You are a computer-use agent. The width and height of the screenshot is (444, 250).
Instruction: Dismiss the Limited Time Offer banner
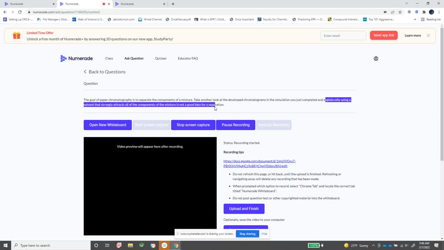pos(428,36)
